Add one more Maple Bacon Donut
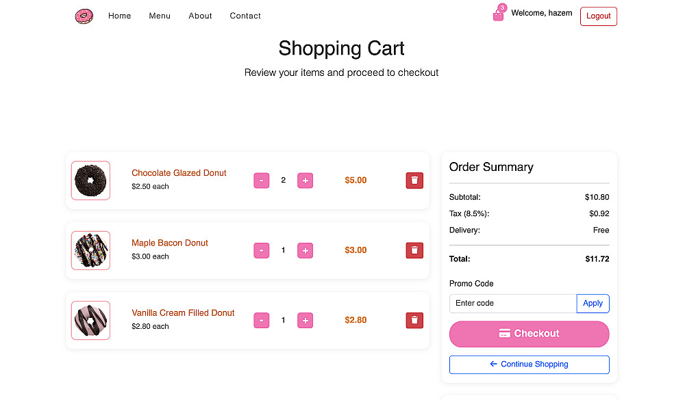Viewport: 685px width, 400px height. tap(305, 250)
